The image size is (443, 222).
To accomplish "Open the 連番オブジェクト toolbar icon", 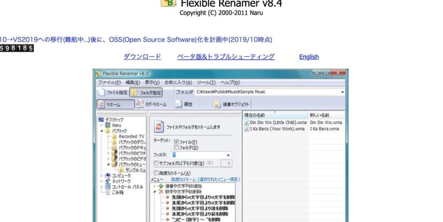I will click(x=217, y=104).
